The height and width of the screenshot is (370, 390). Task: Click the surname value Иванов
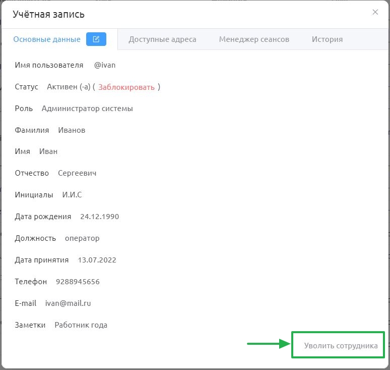point(72,130)
